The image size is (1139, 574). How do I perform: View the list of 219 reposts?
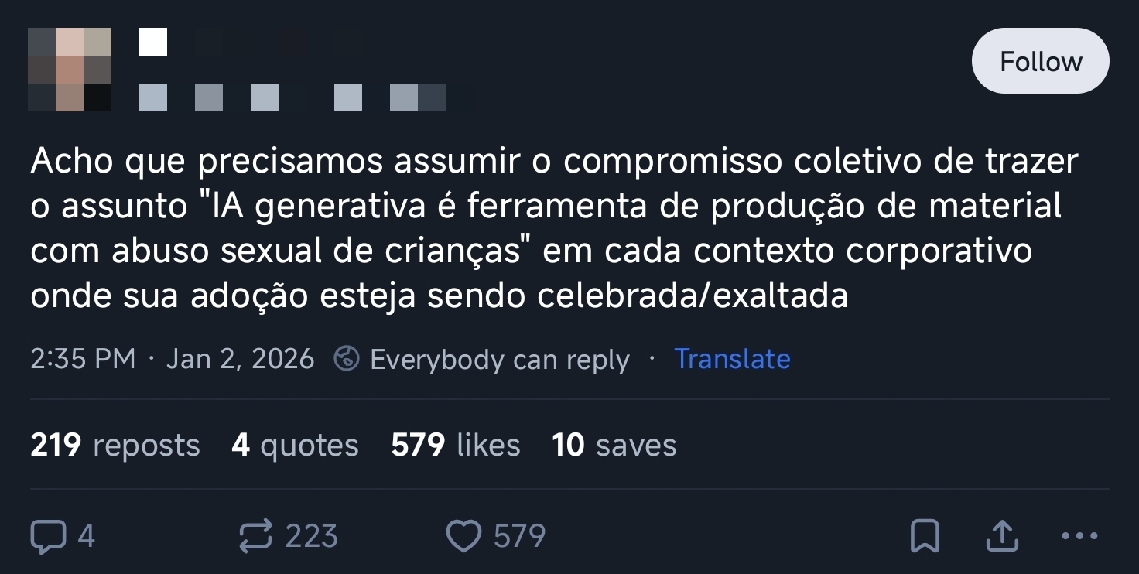pyautogui.click(x=115, y=446)
